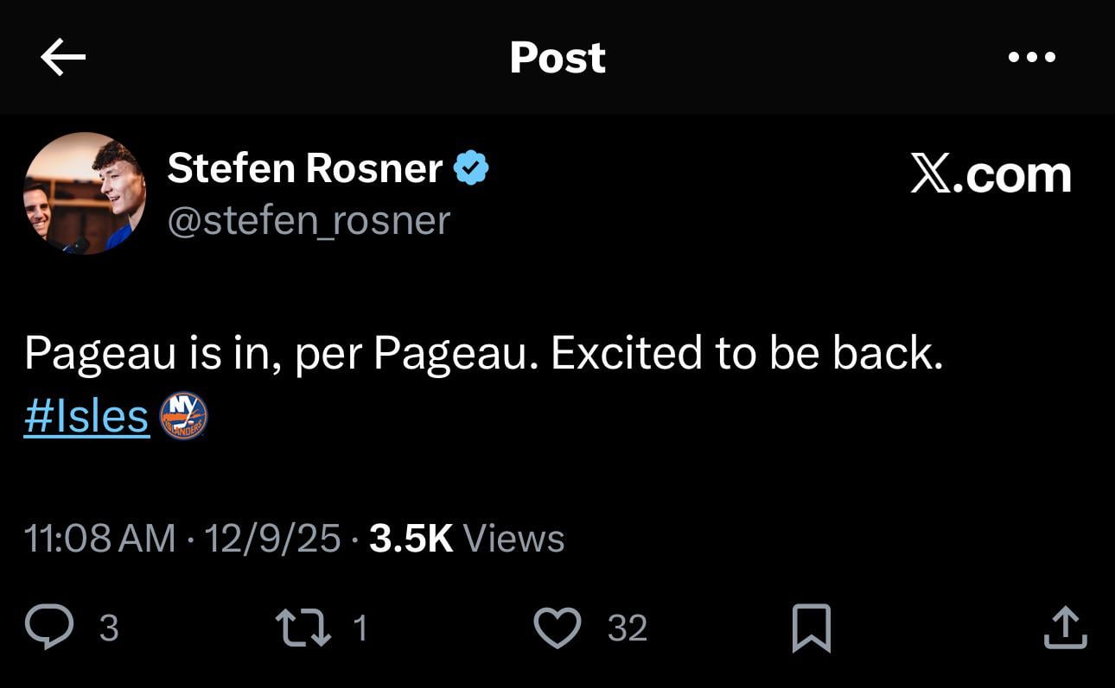1115x688 pixels.
Task: Click the verified checkmark next to Stefen Rosner
Action: (x=471, y=167)
